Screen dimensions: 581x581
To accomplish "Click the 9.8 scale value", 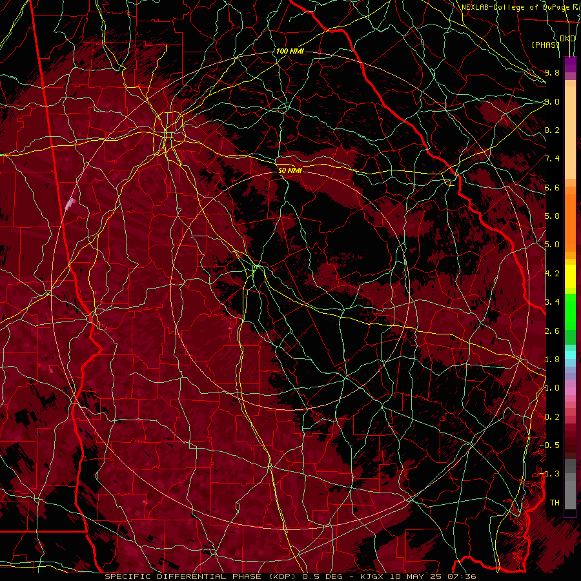I will (x=552, y=72).
